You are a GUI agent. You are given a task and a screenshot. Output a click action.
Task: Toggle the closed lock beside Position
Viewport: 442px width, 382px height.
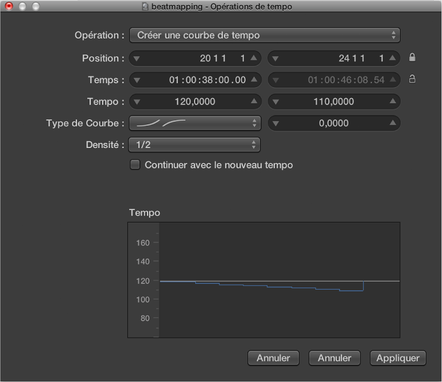(x=412, y=57)
